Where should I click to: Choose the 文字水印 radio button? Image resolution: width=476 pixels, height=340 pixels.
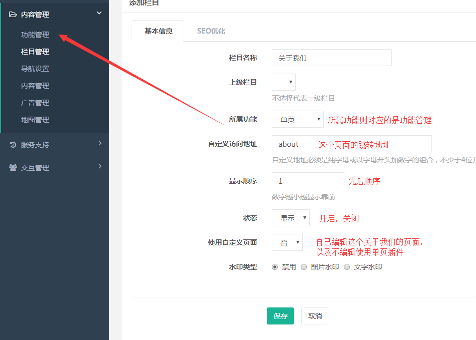tap(347, 267)
